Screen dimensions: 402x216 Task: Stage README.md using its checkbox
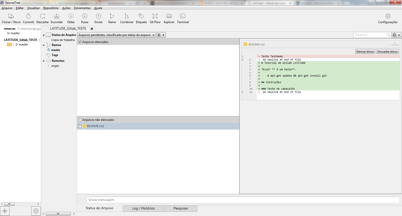point(80,126)
